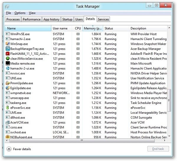Click the vertical scrollbar thumb
This screenshot has width=177, height=161.
pyautogui.click(x=169, y=100)
